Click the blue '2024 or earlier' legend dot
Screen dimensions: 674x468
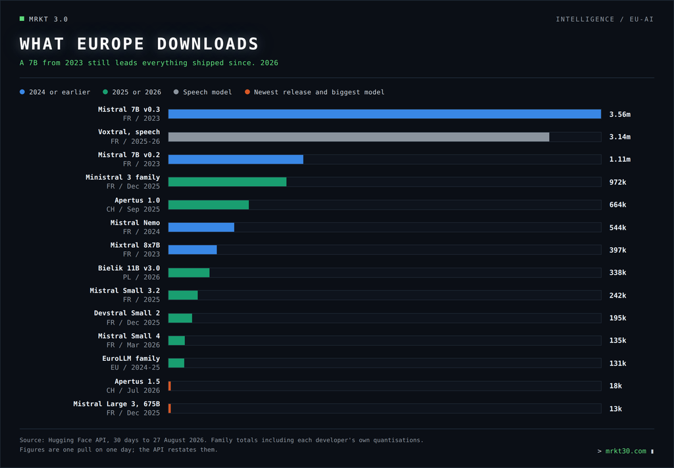pos(22,92)
